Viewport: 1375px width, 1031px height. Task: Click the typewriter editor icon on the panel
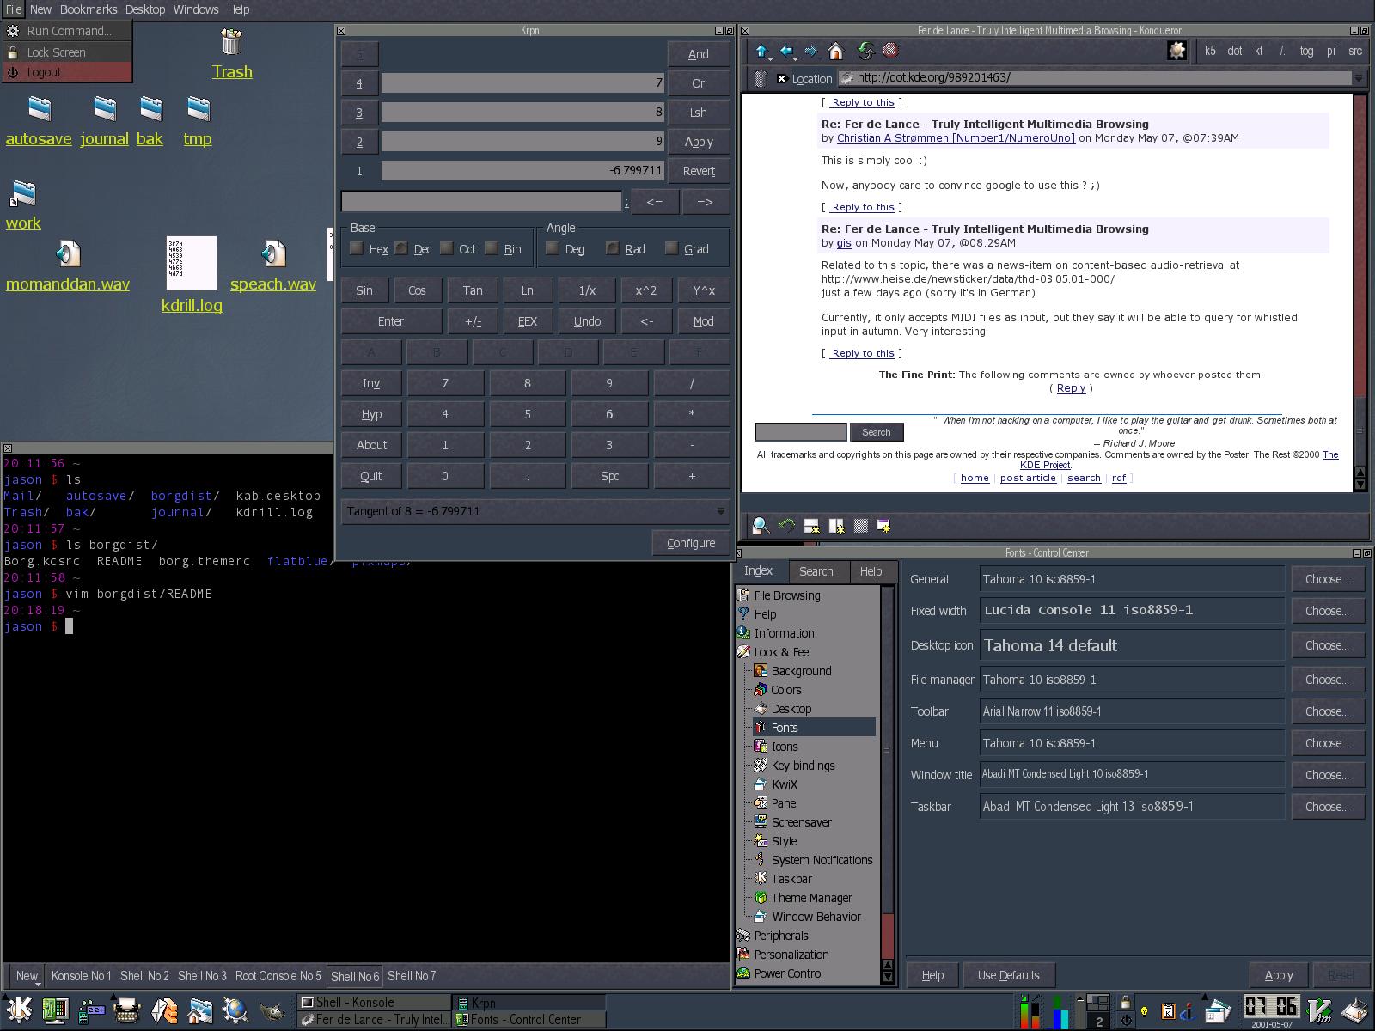(x=127, y=1010)
